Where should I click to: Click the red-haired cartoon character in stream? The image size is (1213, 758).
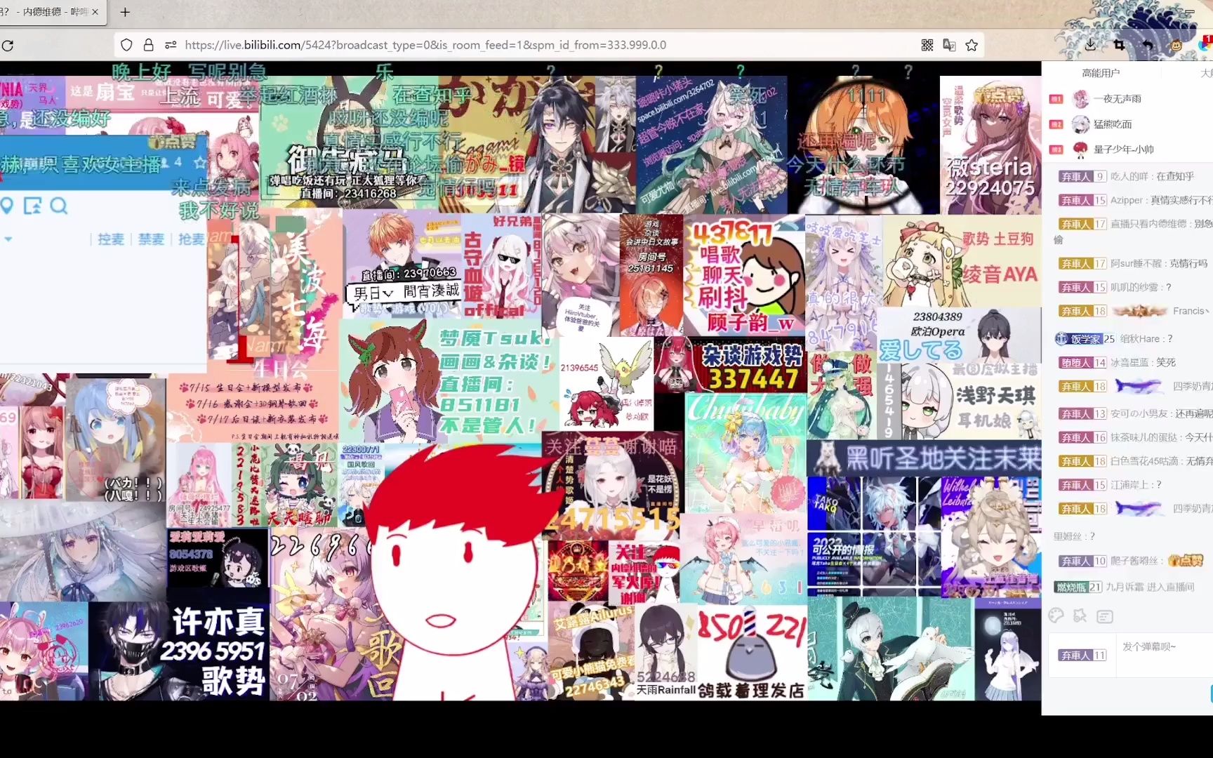pos(455,572)
